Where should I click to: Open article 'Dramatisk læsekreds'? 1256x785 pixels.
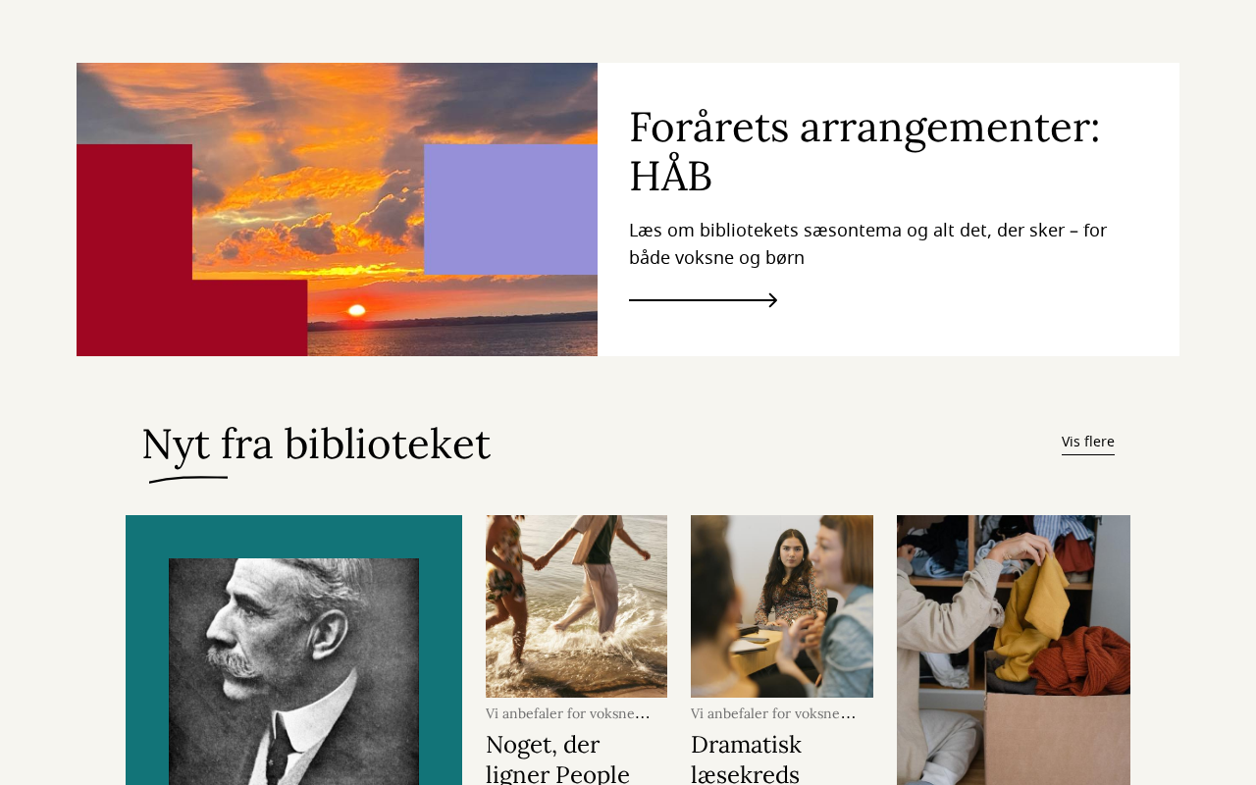coord(746,758)
